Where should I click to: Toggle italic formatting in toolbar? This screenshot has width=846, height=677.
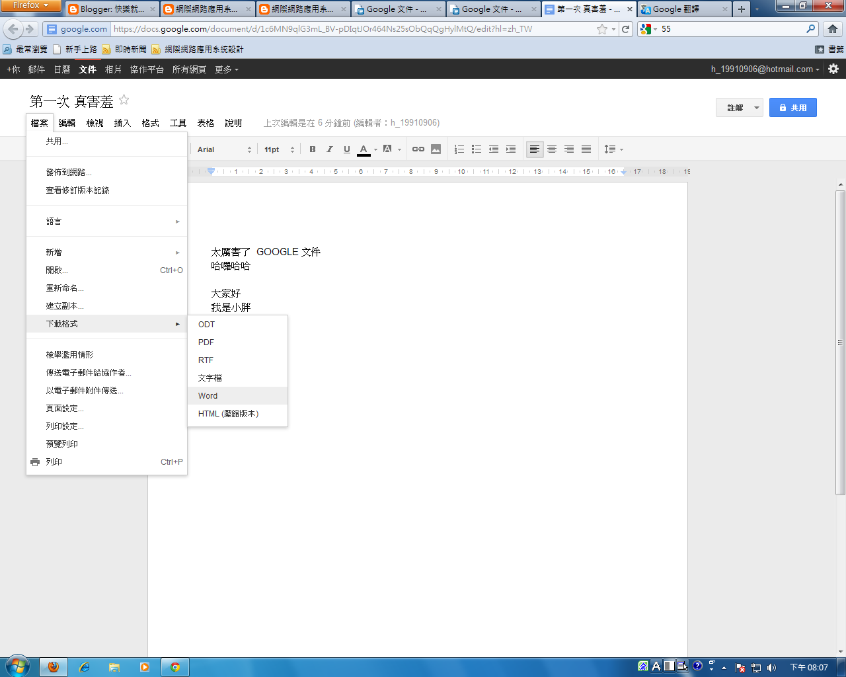coord(330,149)
